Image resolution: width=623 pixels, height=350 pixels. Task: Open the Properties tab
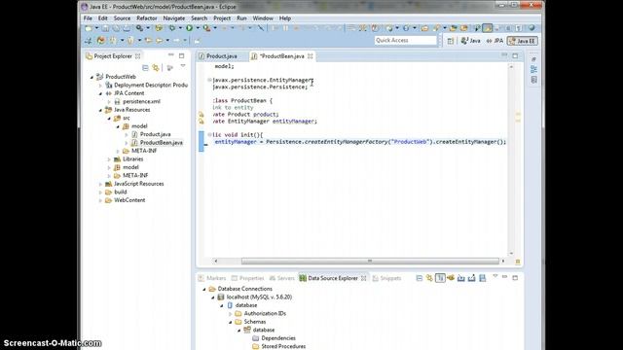click(247, 278)
